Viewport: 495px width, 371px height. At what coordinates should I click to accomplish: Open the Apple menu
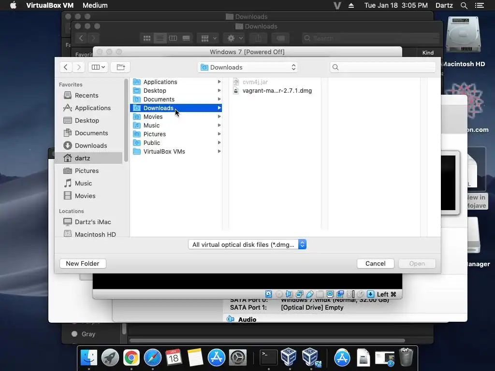click(13, 5)
